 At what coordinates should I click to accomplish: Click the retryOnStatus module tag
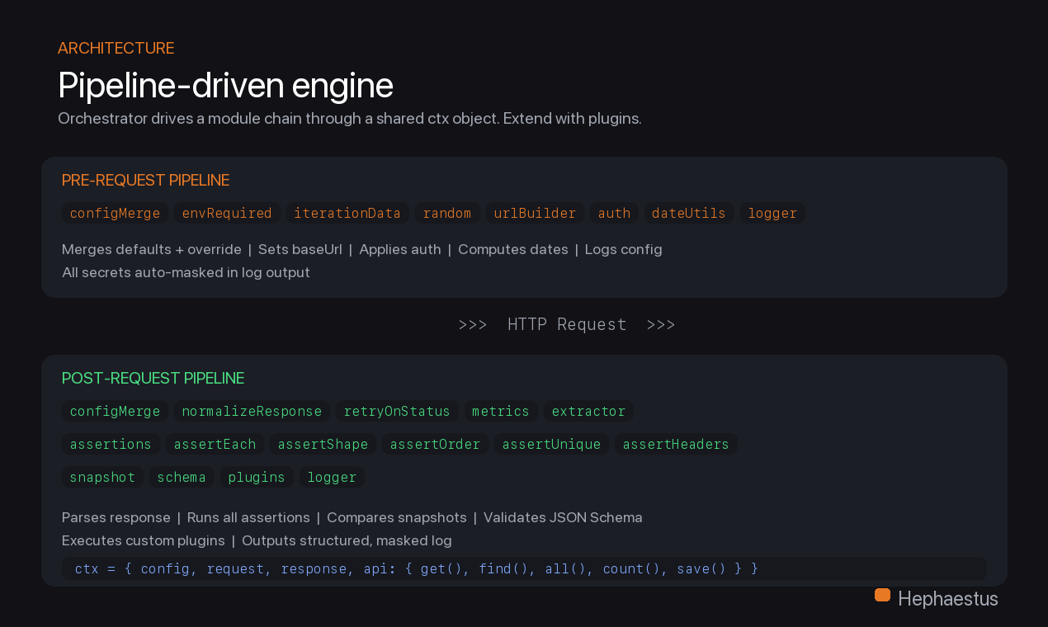coord(397,411)
